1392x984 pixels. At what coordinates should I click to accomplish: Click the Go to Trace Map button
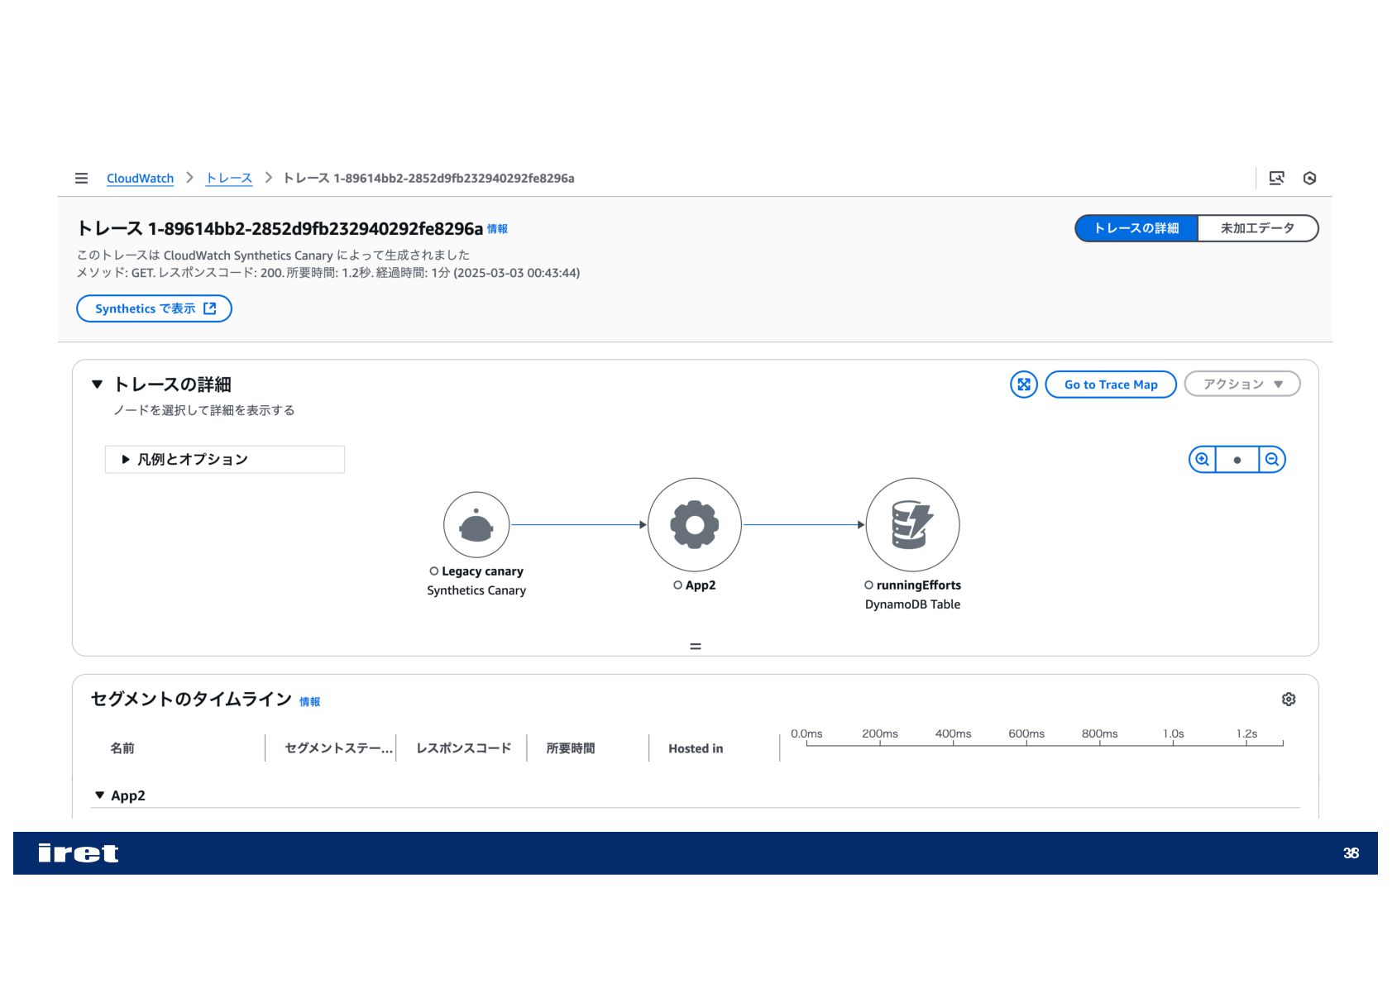(1111, 385)
